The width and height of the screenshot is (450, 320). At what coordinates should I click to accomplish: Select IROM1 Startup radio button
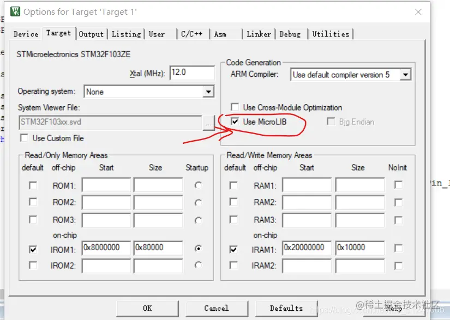198,249
